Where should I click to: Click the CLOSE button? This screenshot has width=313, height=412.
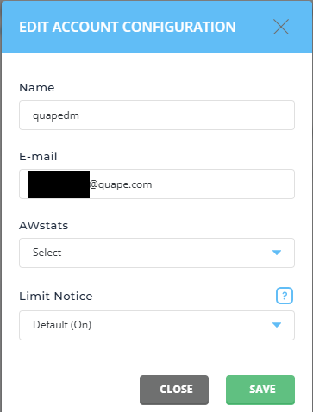[174, 390]
